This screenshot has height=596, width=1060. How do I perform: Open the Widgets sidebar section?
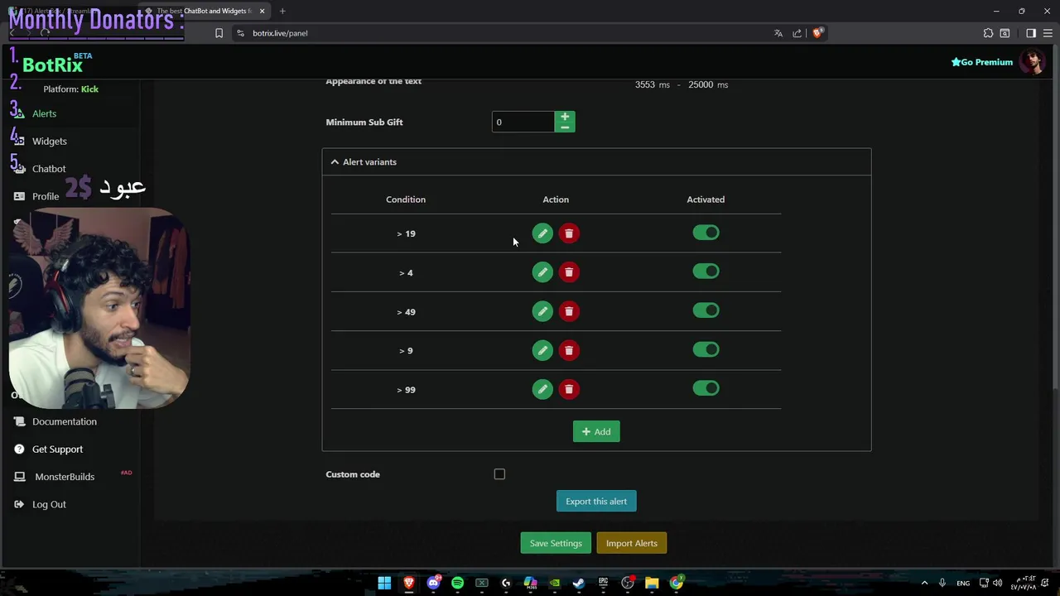click(x=50, y=141)
